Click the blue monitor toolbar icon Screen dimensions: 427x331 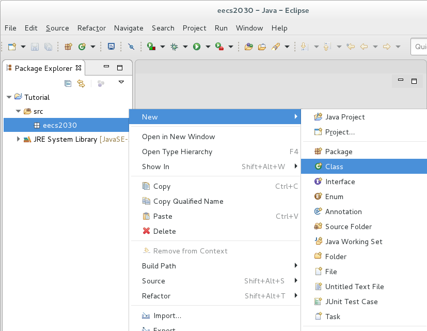[x=111, y=47]
